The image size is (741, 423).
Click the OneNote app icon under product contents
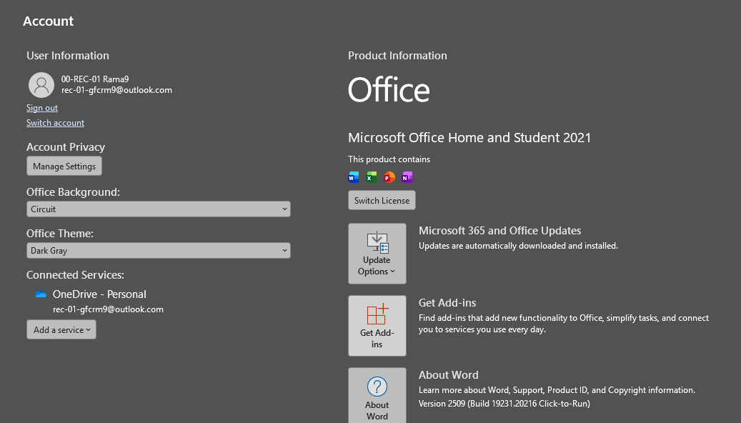tap(407, 177)
